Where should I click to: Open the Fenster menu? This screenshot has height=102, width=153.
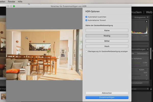[x=11, y=2]
